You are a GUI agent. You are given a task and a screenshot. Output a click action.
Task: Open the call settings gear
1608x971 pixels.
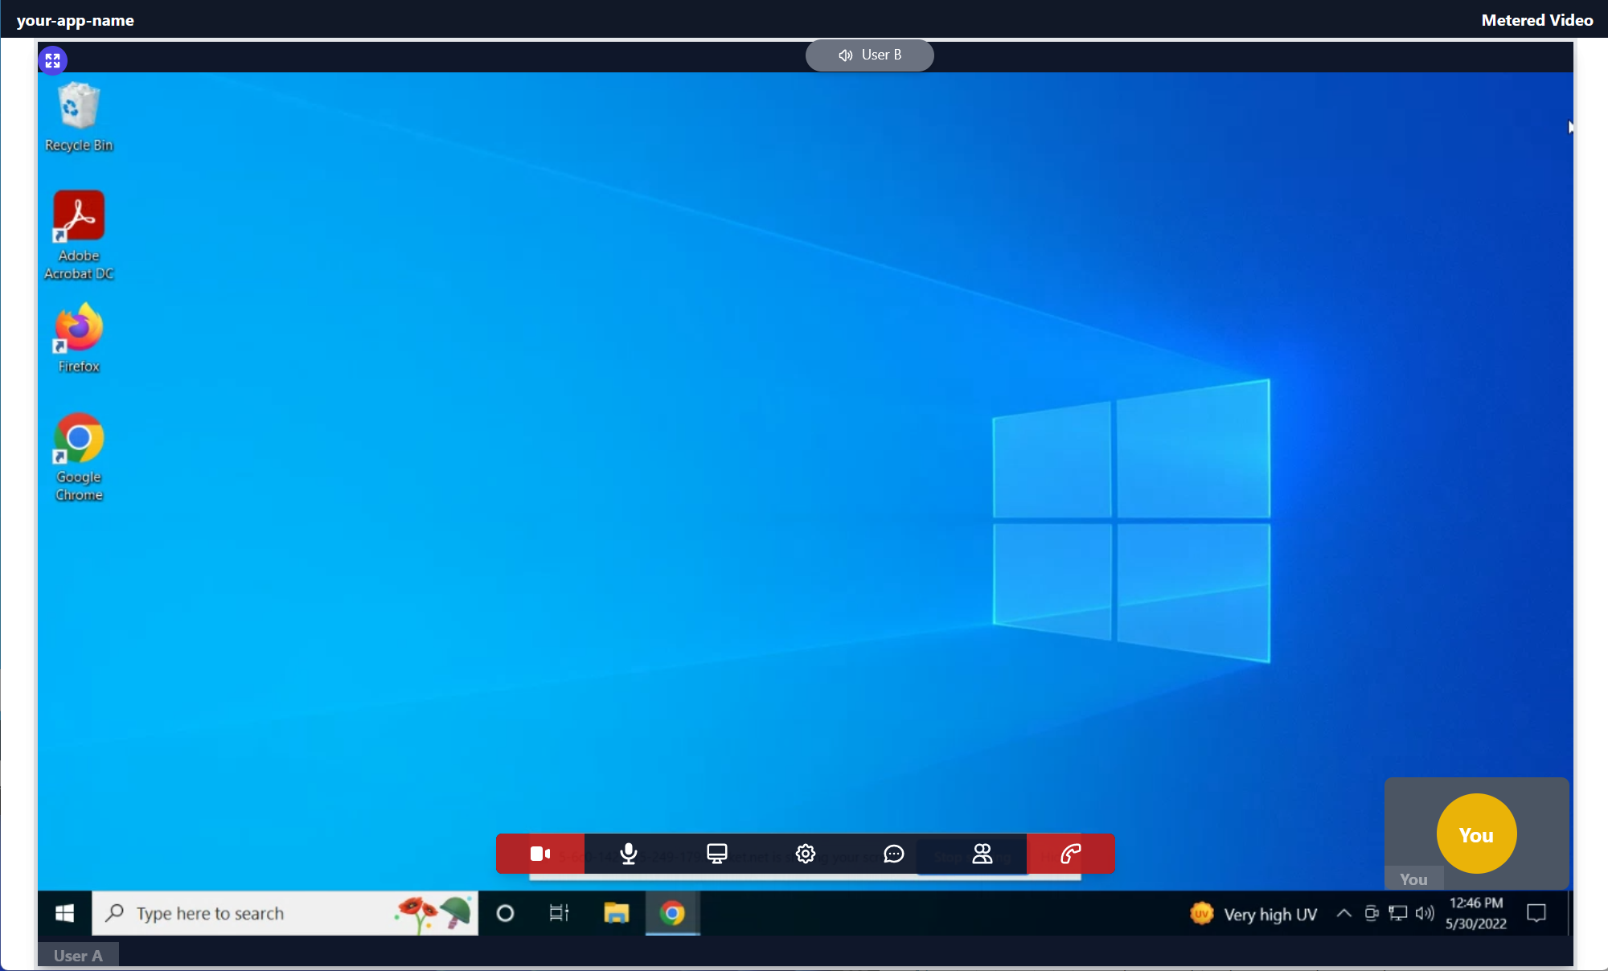click(805, 854)
